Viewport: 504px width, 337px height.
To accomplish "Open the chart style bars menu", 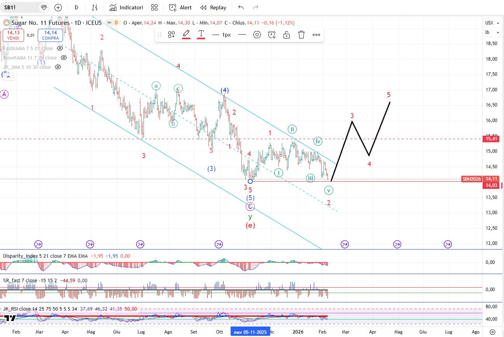I will tap(94, 7).
